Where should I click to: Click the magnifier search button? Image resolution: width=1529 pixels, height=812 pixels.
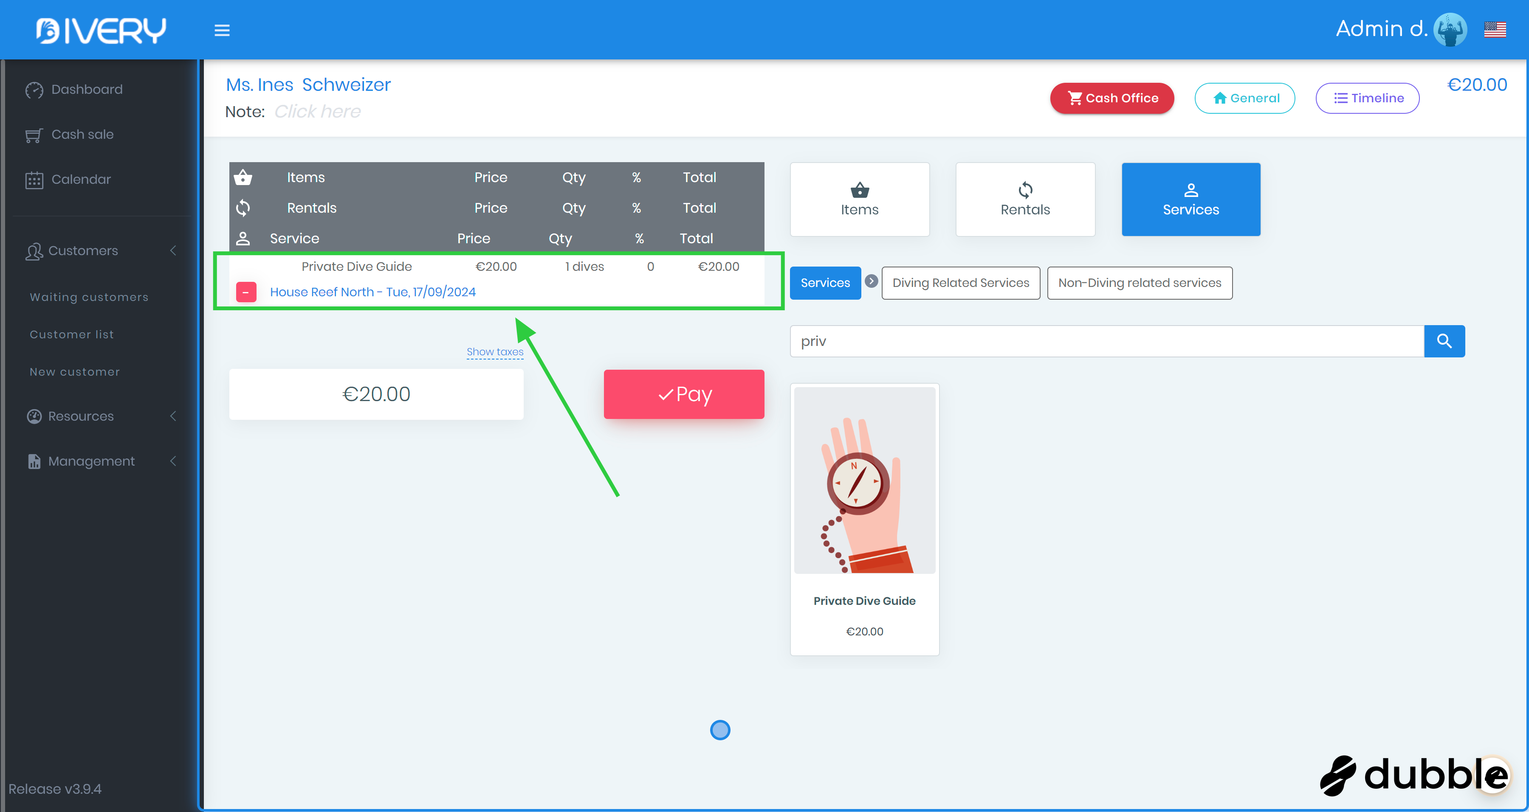(1444, 341)
